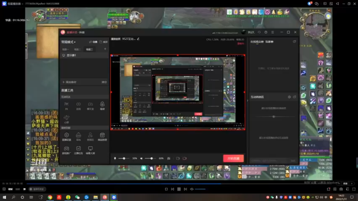
Task: Open the taskbar search magnifier
Action: (x=13, y=197)
